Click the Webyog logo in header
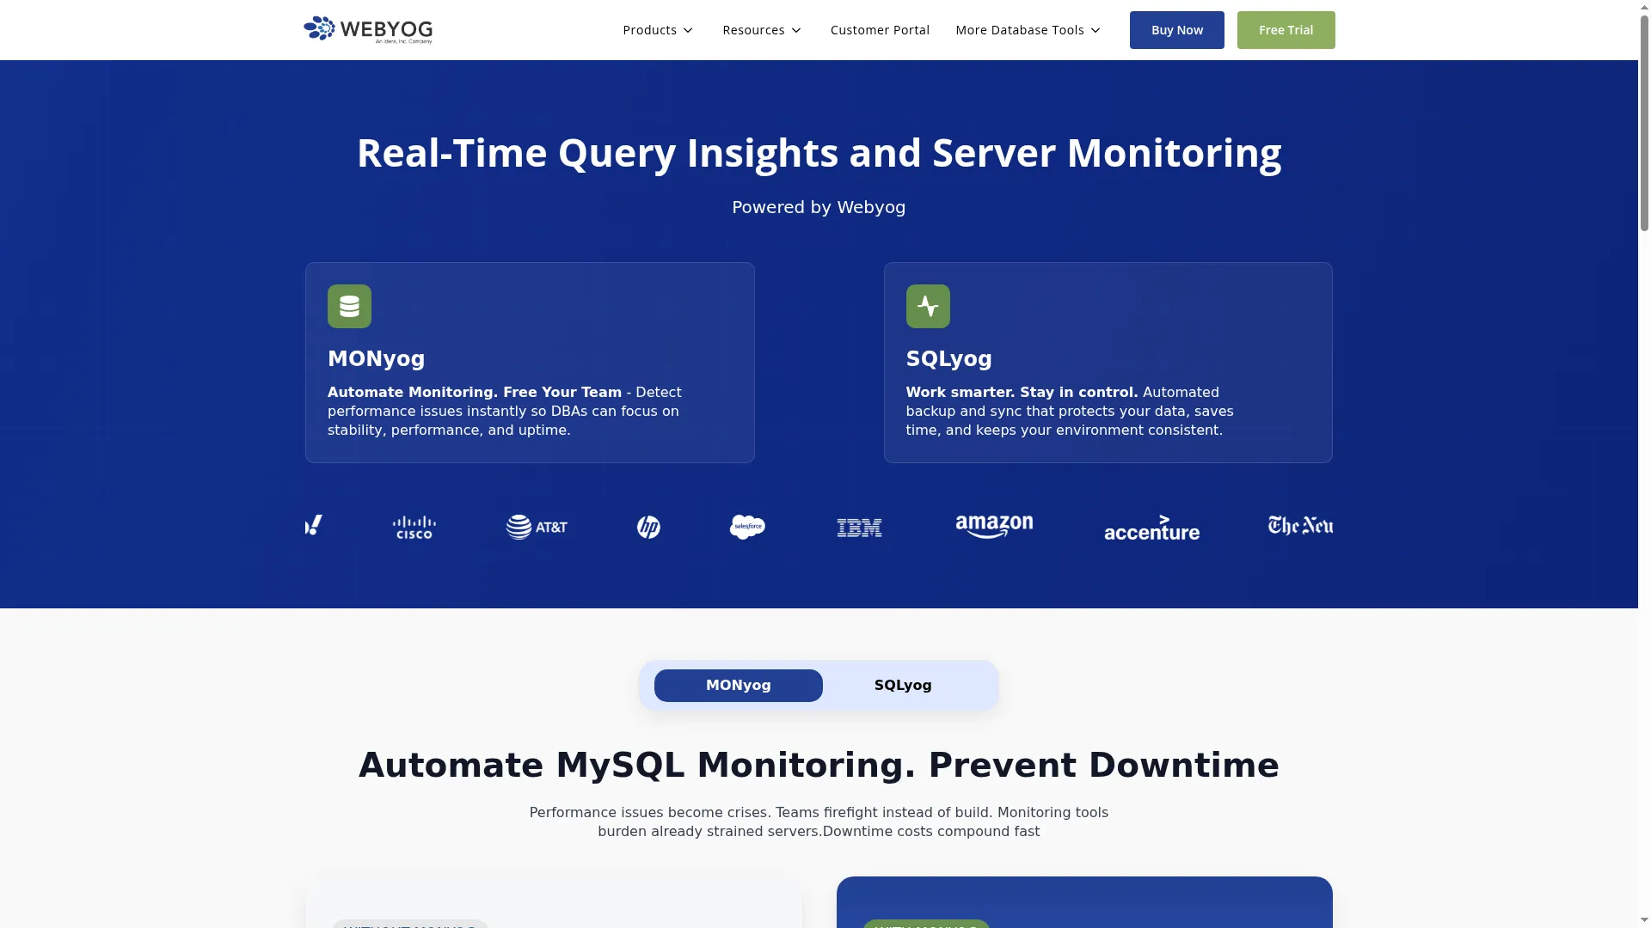The image size is (1651, 928). click(368, 30)
